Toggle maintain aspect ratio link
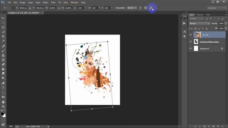 (59, 8)
